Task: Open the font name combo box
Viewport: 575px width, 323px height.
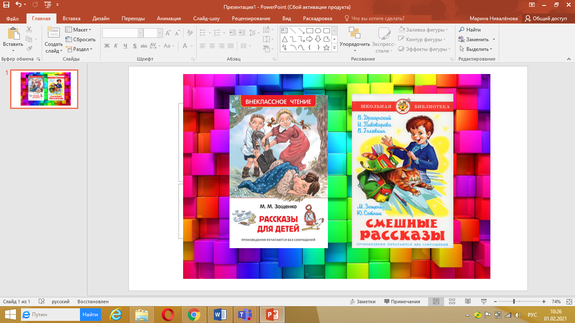Action: pyautogui.click(x=122, y=33)
